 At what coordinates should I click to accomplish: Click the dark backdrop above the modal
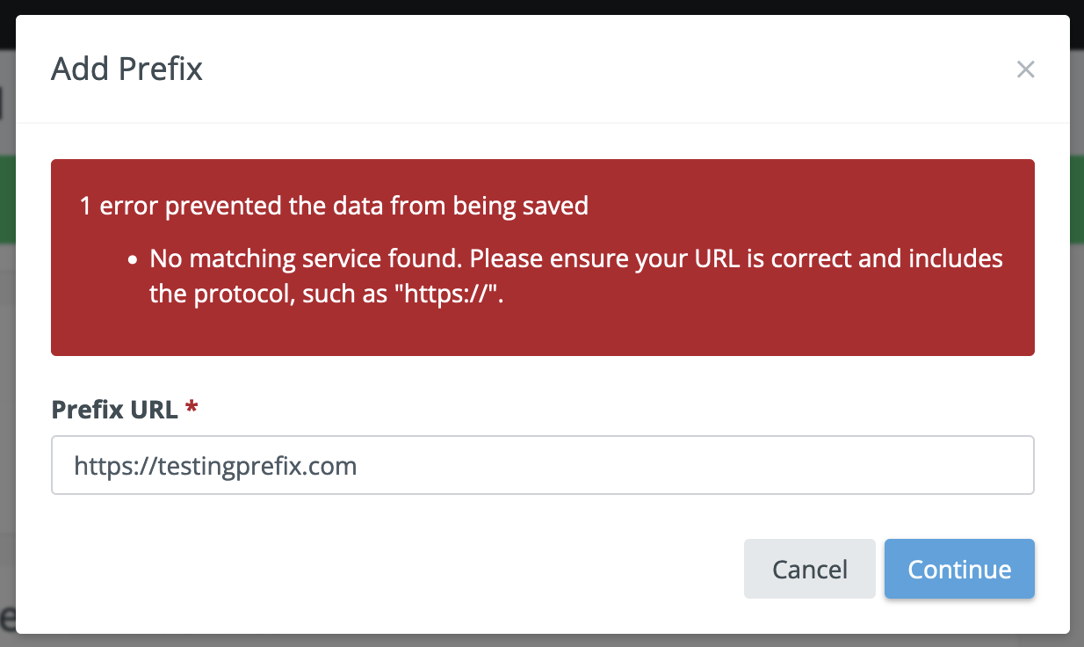[542, 7]
